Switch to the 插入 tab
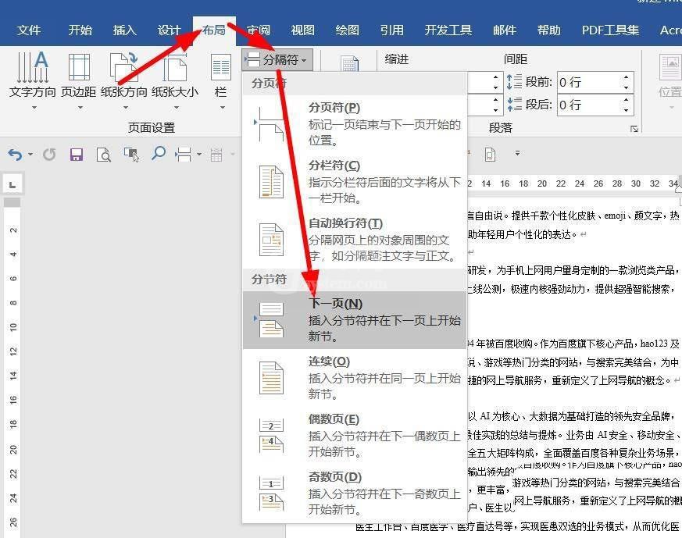 point(125,30)
